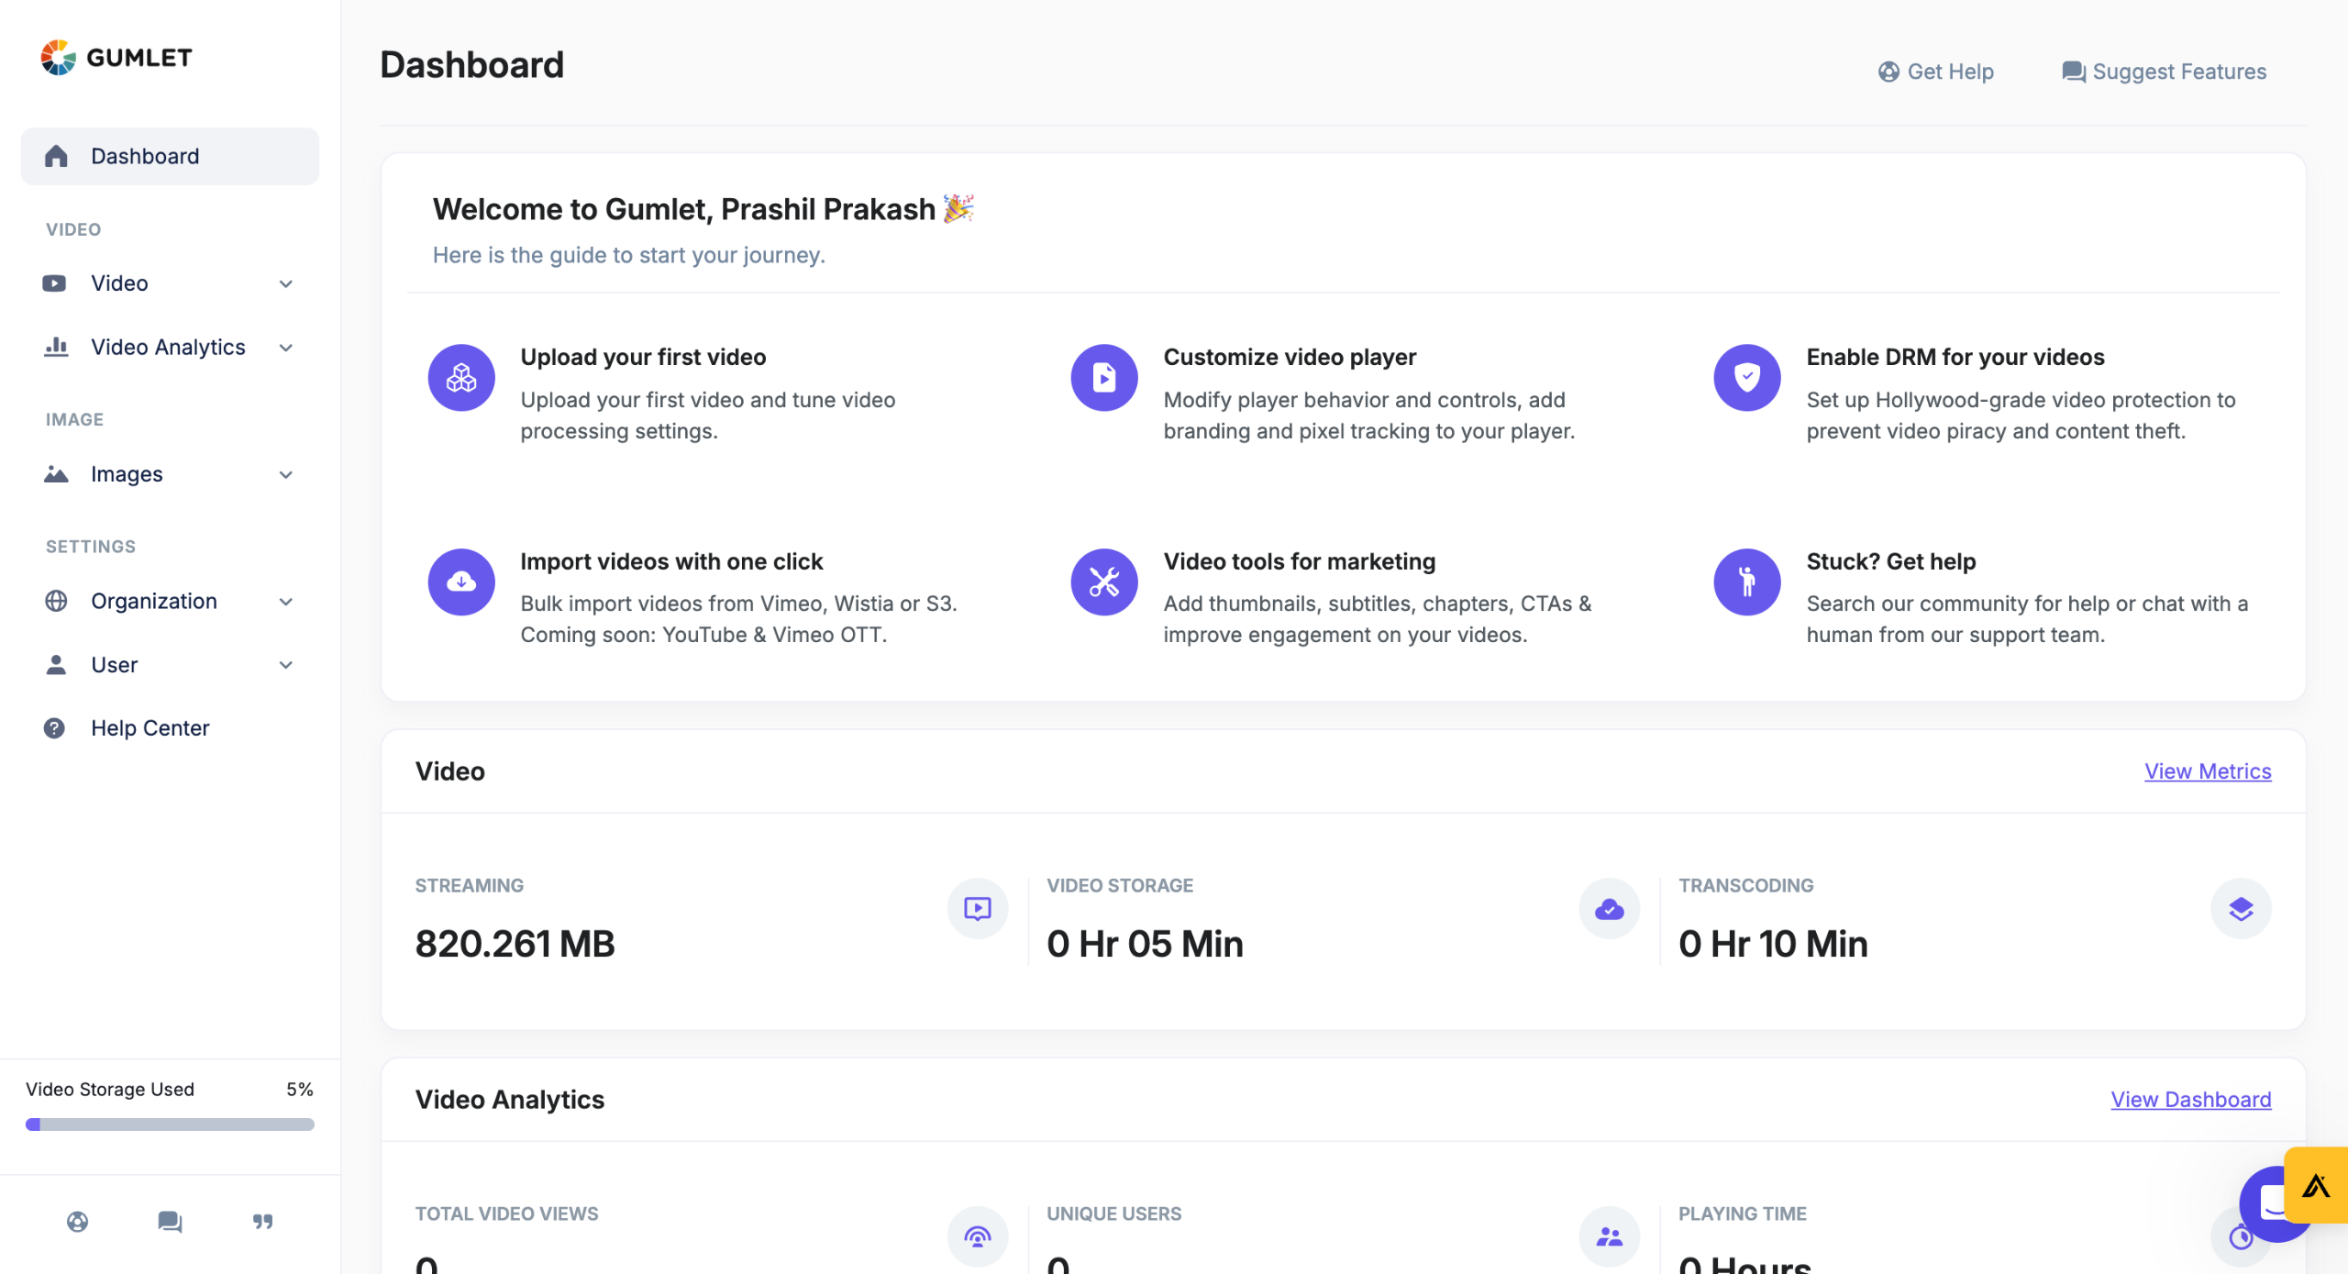Viewport: 2348px width, 1274px height.
Task: Click the Video Storage Used progress bar
Action: click(x=170, y=1124)
